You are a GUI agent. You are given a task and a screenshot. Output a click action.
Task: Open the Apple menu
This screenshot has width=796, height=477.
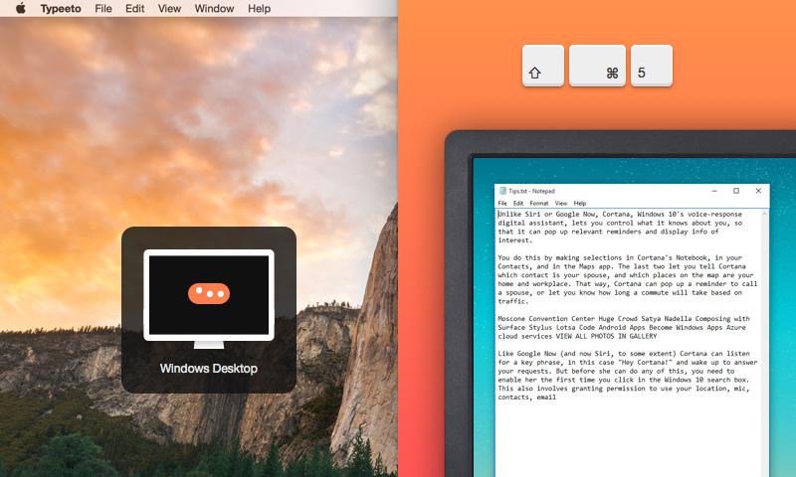20,8
